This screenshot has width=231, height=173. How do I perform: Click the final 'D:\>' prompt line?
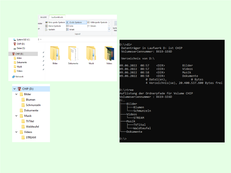click(x=123, y=139)
